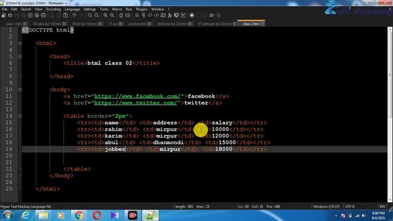Open the Function List (fx) toolbar icon
The height and width of the screenshot is (221, 393).
point(169,15)
